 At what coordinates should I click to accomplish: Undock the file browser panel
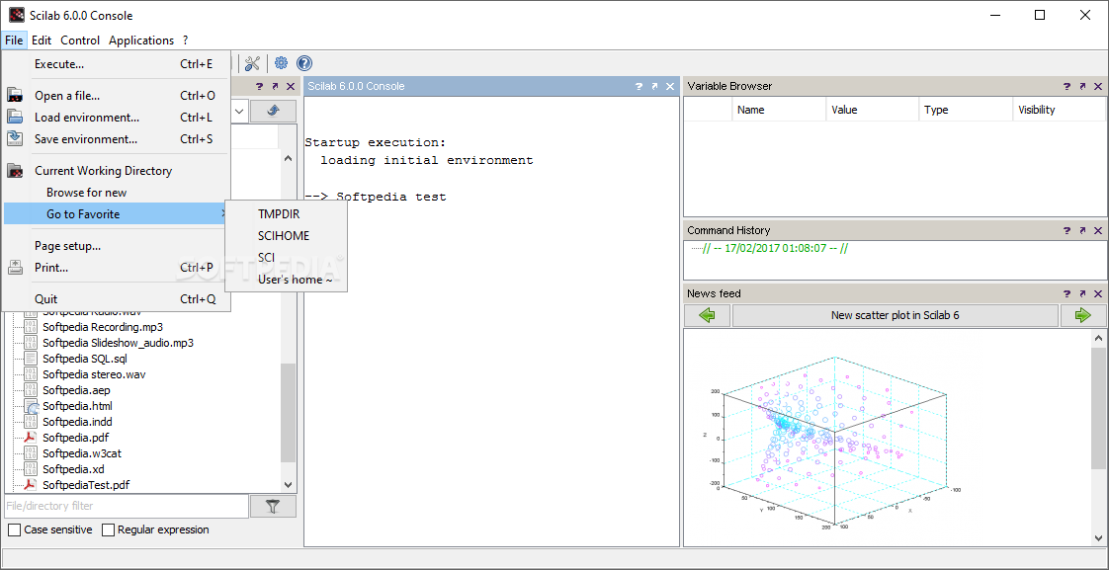[275, 86]
